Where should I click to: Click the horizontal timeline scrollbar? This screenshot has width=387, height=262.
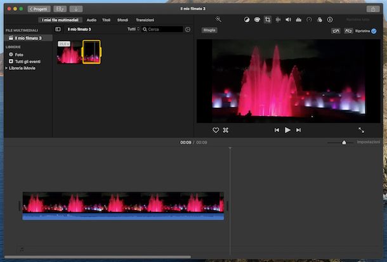click(x=98, y=257)
